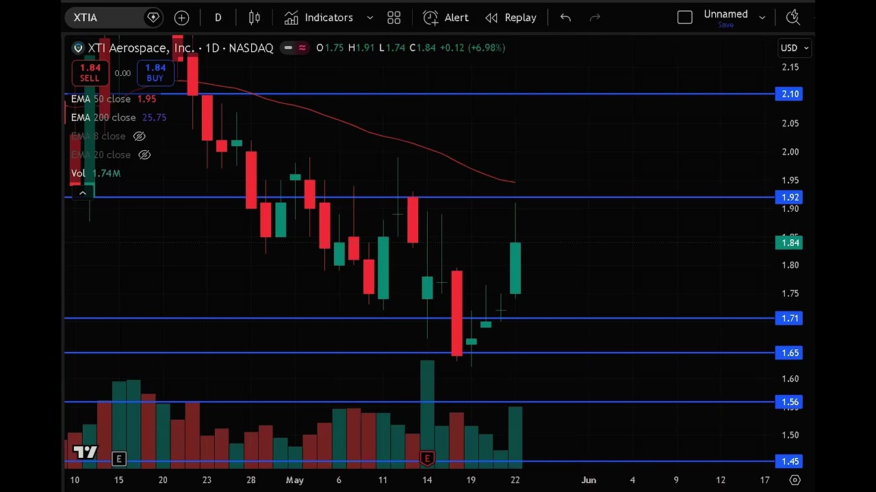Select the layout square icon
The width and height of the screenshot is (876, 492).
(x=685, y=18)
